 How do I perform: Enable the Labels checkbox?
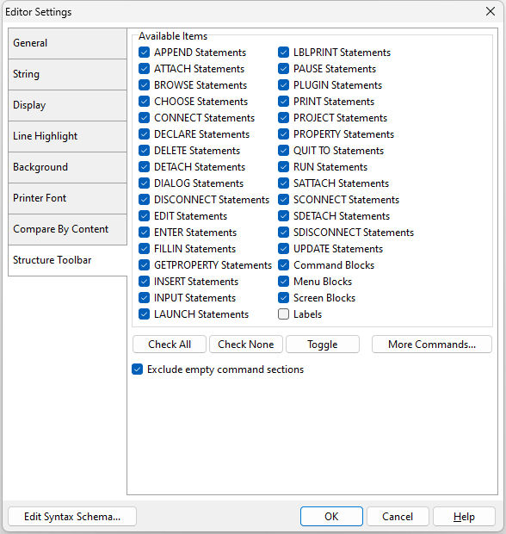pos(283,314)
